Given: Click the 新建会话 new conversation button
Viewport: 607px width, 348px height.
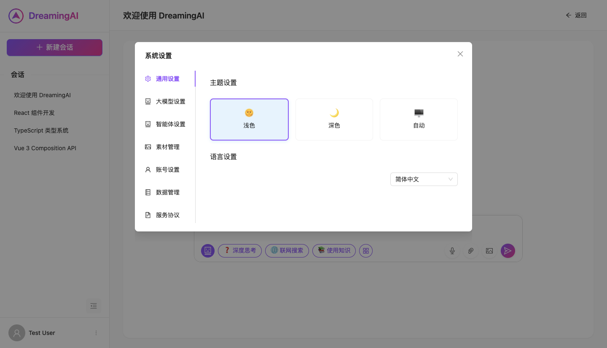Looking at the screenshot, I should pyautogui.click(x=54, y=47).
